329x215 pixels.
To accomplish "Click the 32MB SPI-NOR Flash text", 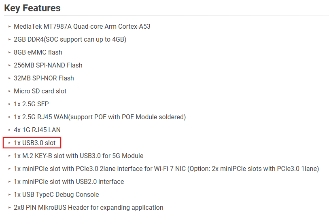I will [x=44, y=78].
